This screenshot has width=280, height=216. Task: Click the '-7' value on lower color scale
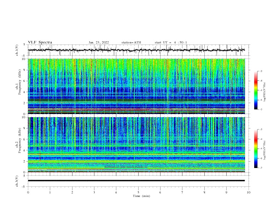pyautogui.click(x=261, y=168)
